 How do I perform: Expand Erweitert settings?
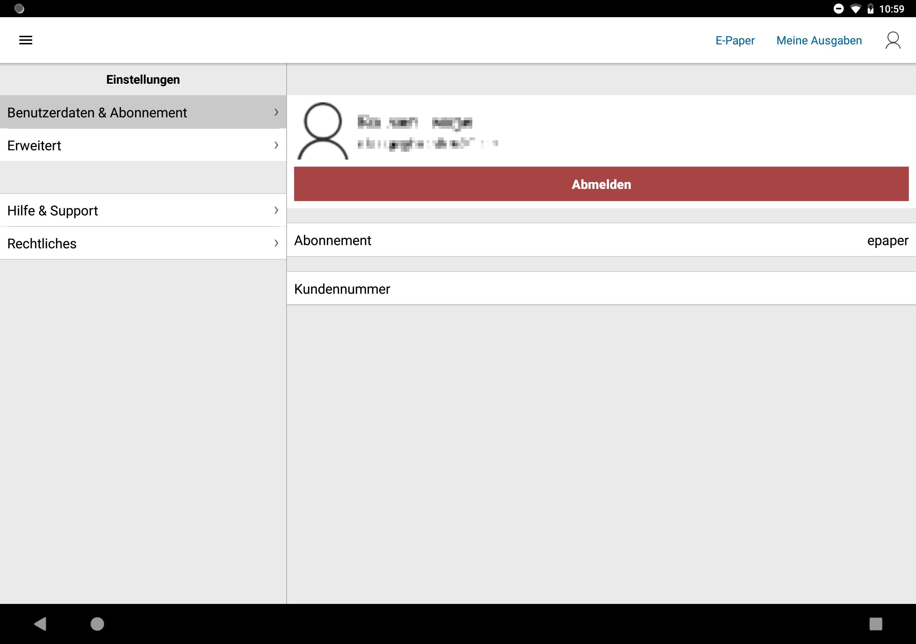coord(143,146)
